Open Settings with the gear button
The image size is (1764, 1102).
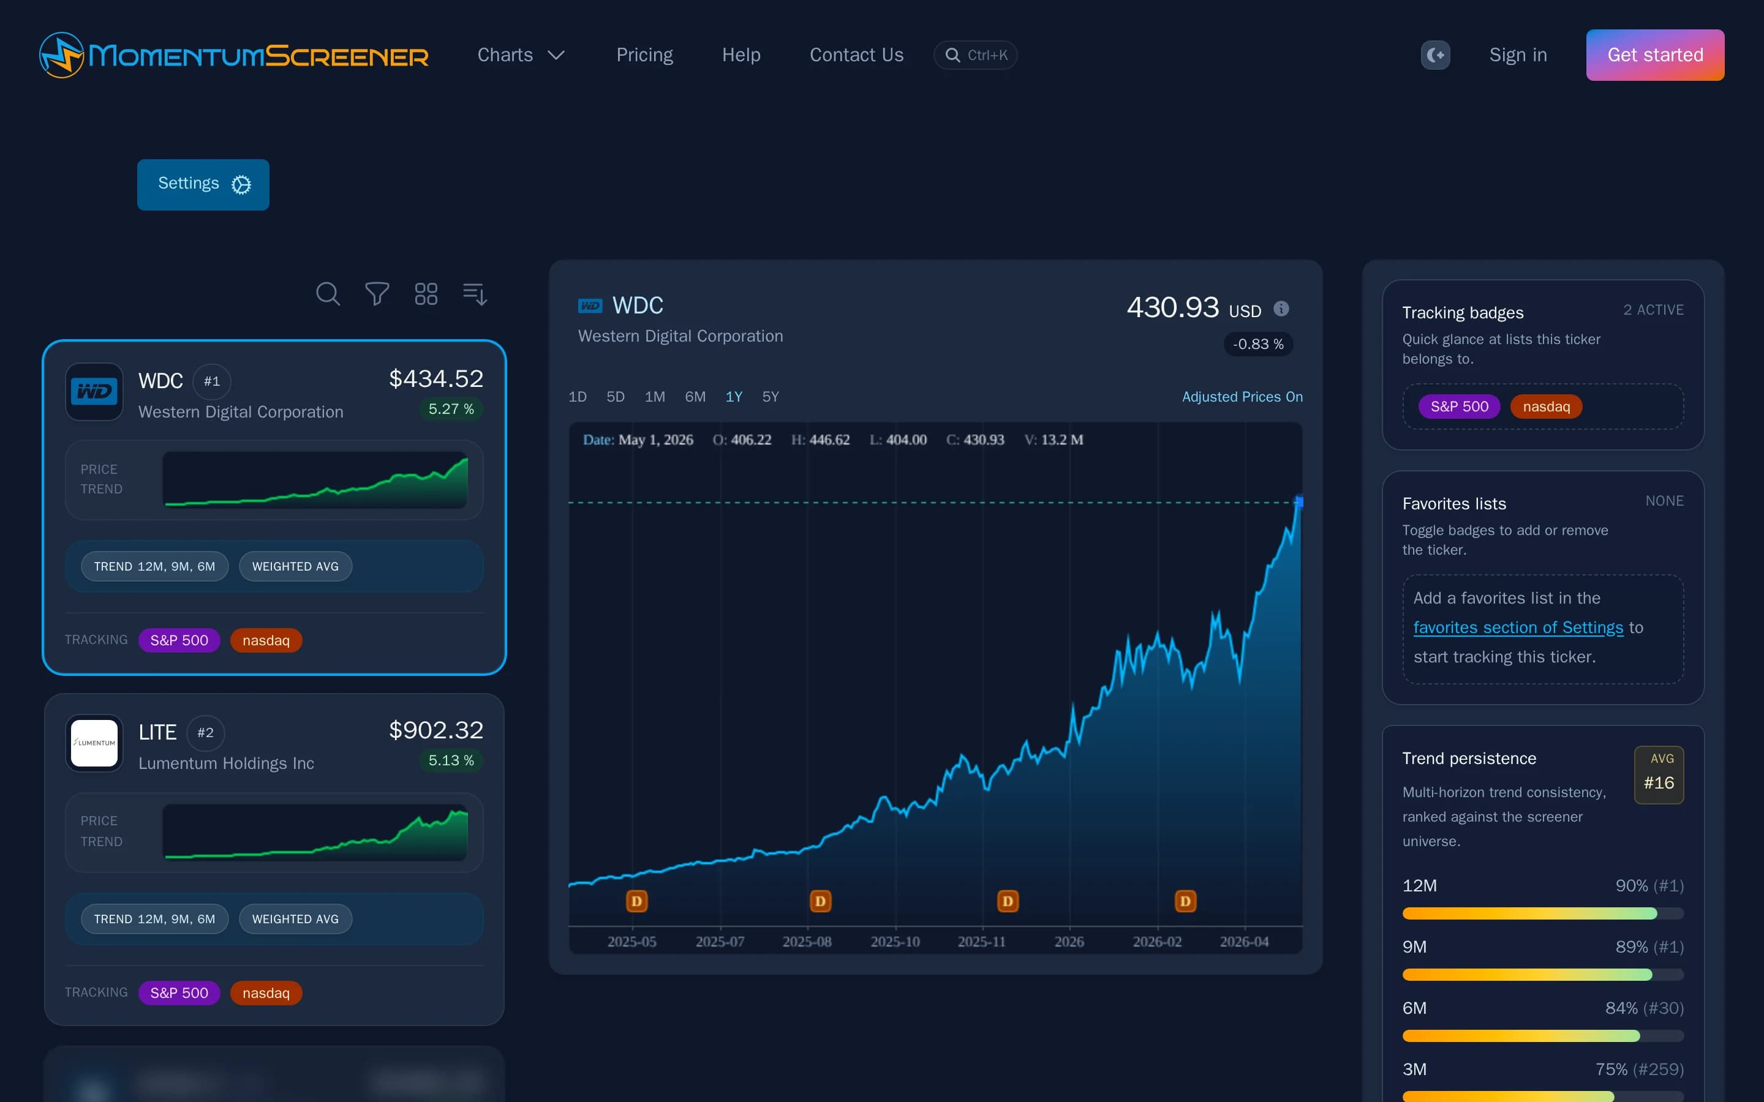203,184
